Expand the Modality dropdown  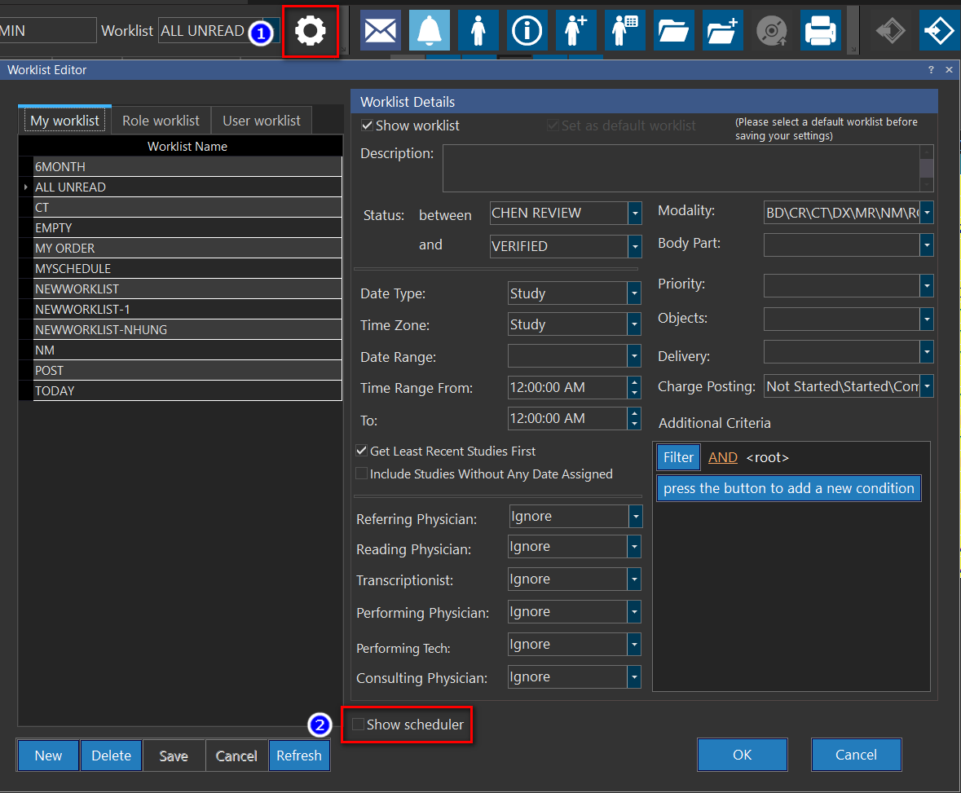pyautogui.click(x=926, y=214)
